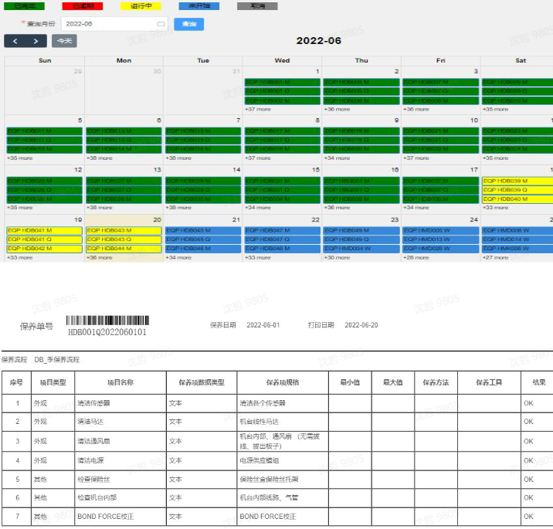Go to previous month with left arrow
The image size is (553, 529).
click(15, 41)
